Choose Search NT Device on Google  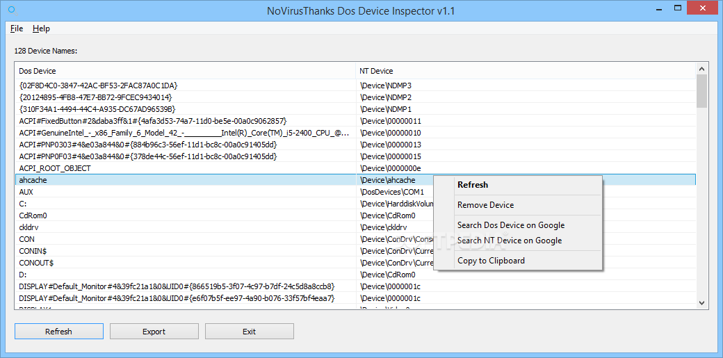[x=519, y=241]
